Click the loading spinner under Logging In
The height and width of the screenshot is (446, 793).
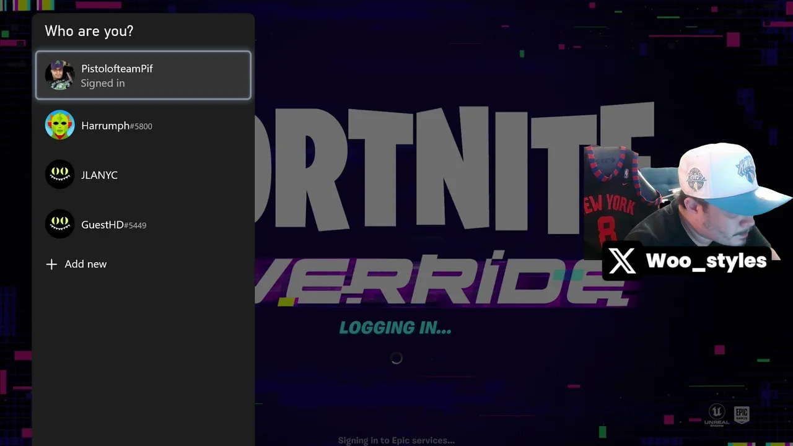396,358
